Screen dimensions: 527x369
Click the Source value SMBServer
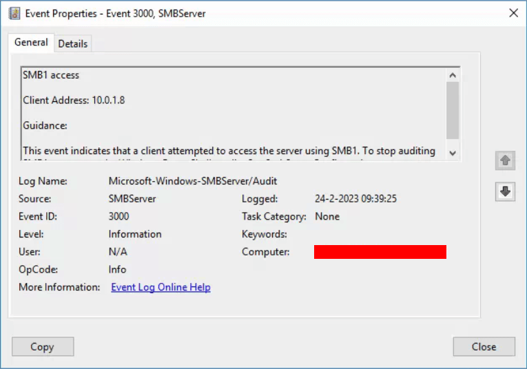tap(132, 199)
